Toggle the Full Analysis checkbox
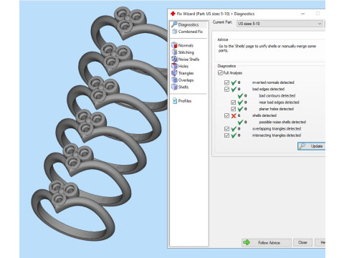 [x=220, y=72]
